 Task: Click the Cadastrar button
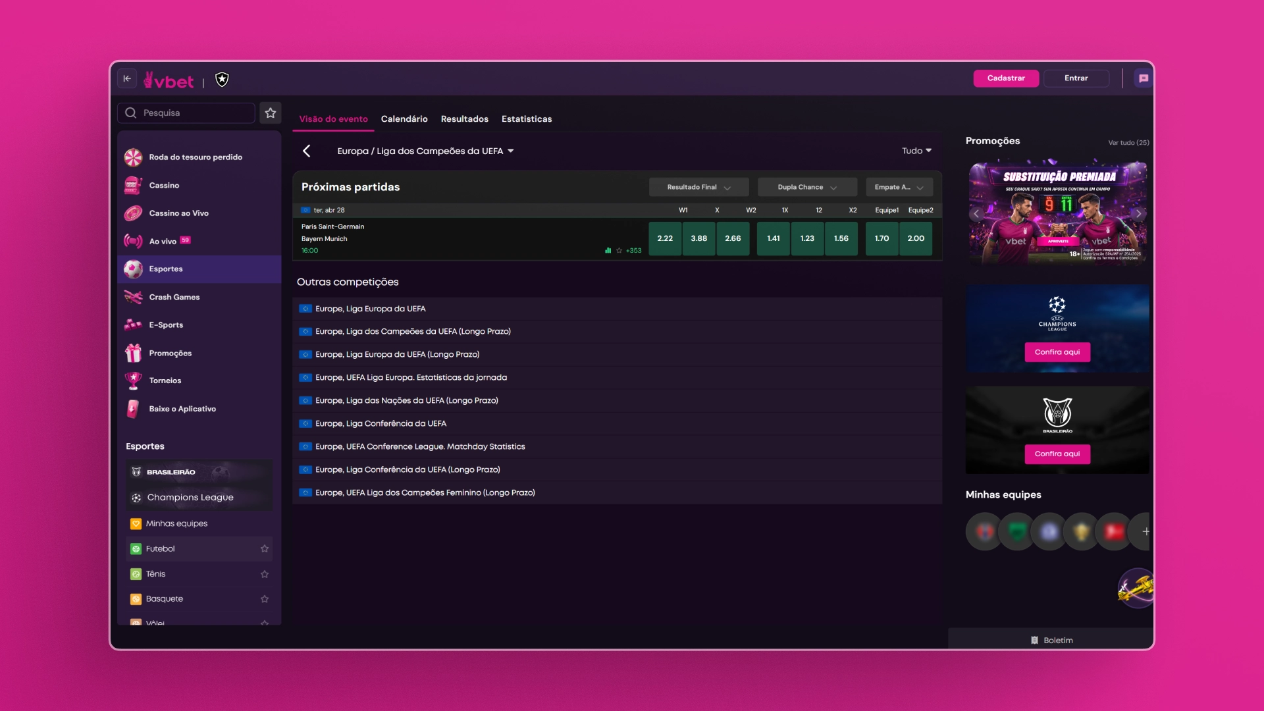(x=1006, y=78)
